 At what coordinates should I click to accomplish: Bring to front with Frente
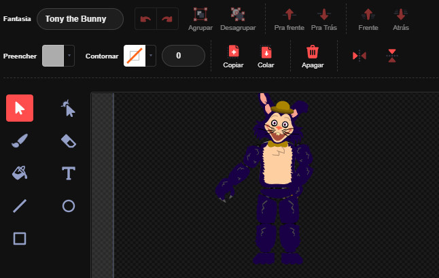(368, 19)
